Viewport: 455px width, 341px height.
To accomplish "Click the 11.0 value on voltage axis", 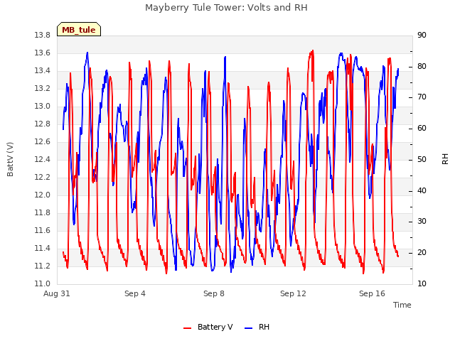I will 43,283.
